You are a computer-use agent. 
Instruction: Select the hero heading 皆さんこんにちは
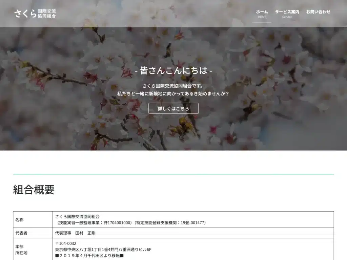[x=173, y=70]
